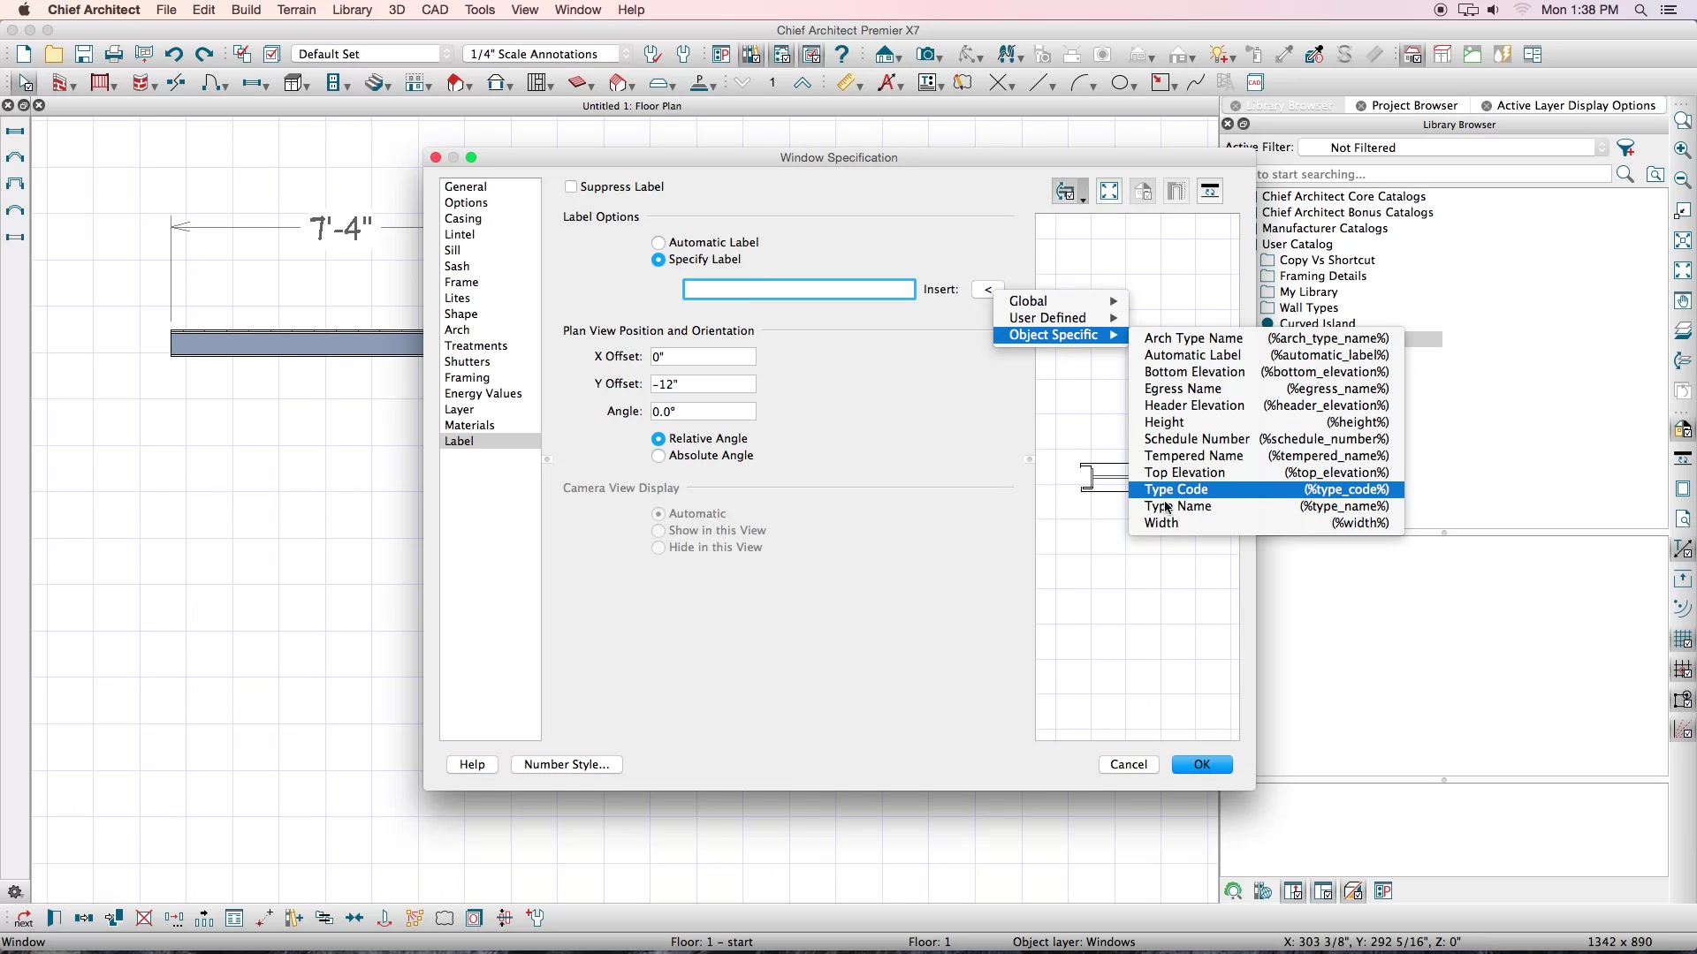Click the Angle value field
The image size is (1697, 954).
click(x=704, y=412)
